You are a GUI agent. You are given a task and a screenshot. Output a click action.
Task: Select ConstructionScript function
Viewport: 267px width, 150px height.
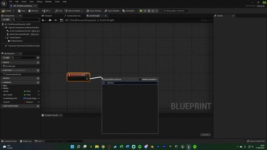13,74
